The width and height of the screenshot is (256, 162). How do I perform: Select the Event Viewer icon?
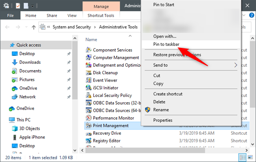coord(88,80)
